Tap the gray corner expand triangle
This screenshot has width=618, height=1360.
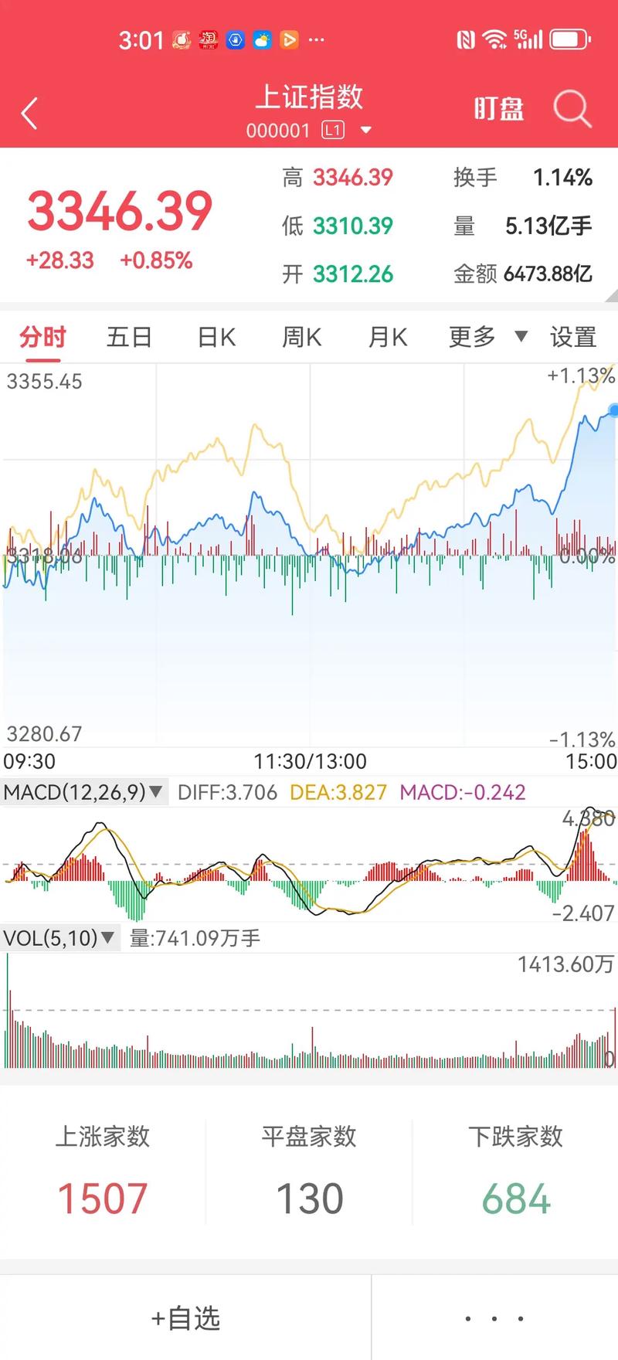tap(611, 295)
